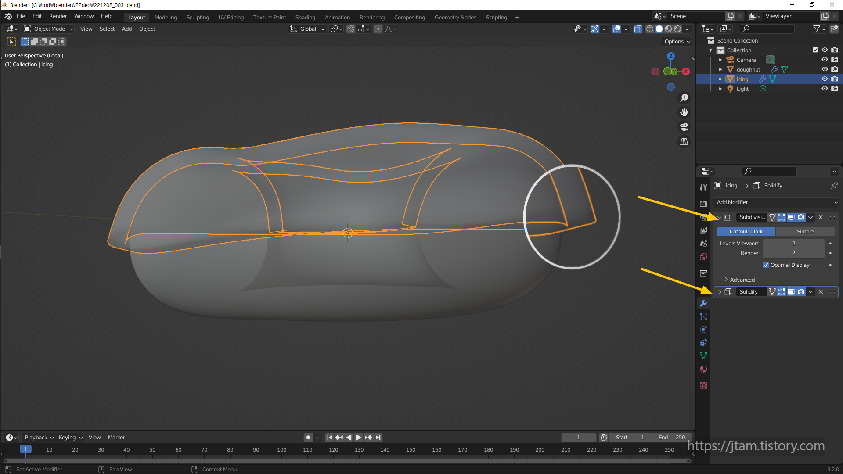Image resolution: width=843 pixels, height=474 pixels.
Task: Open the Object Data properties tab
Action: pos(703,356)
